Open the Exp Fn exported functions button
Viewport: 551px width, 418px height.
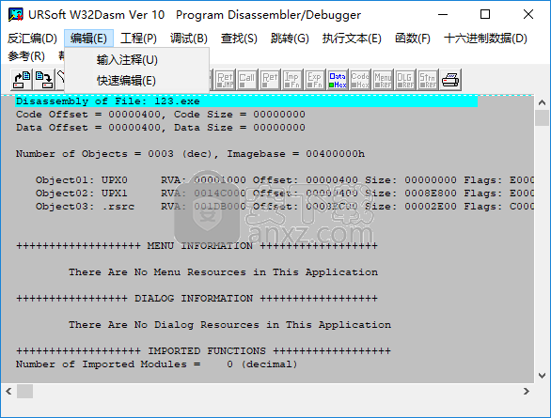(315, 80)
